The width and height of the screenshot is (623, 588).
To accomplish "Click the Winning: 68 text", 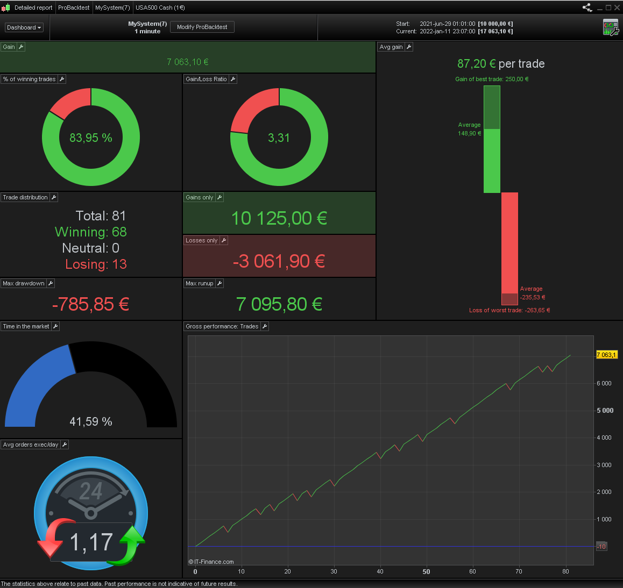I will [x=90, y=232].
